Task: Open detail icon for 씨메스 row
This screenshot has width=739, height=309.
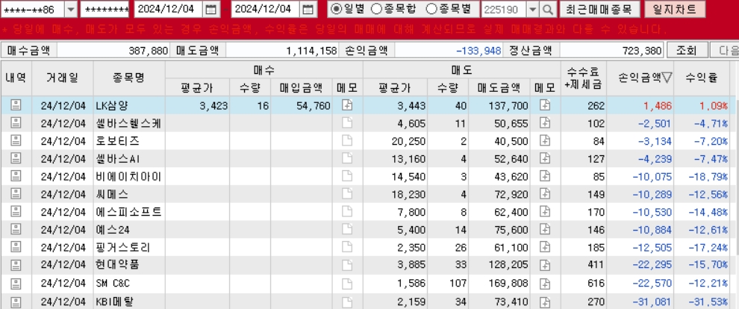Action: 16,194
